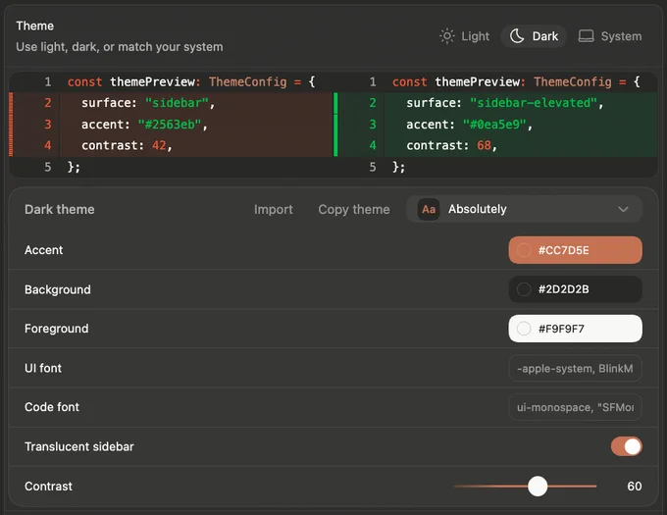Click the color circle in the Background field

(524, 289)
